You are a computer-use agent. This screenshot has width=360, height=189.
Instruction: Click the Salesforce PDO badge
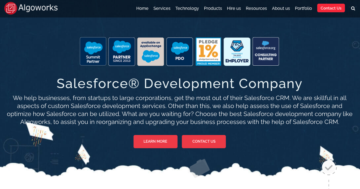[x=180, y=52]
